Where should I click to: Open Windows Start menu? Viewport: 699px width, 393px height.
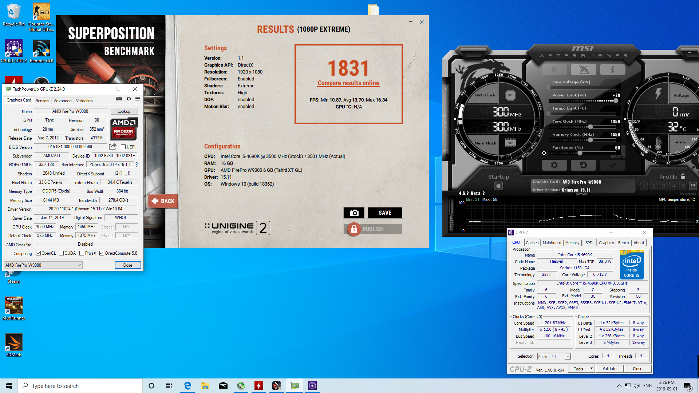click(9, 386)
